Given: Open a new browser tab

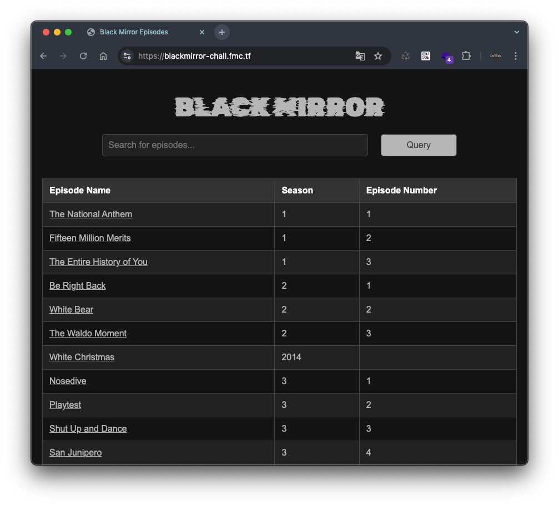Looking at the screenshot, I should tap(221, 32).
